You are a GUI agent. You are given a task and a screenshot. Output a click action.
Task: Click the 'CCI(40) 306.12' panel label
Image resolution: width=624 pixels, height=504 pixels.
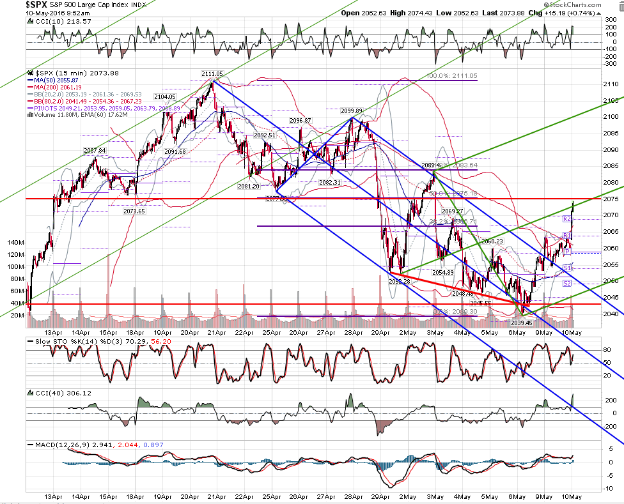click(63, 393)
